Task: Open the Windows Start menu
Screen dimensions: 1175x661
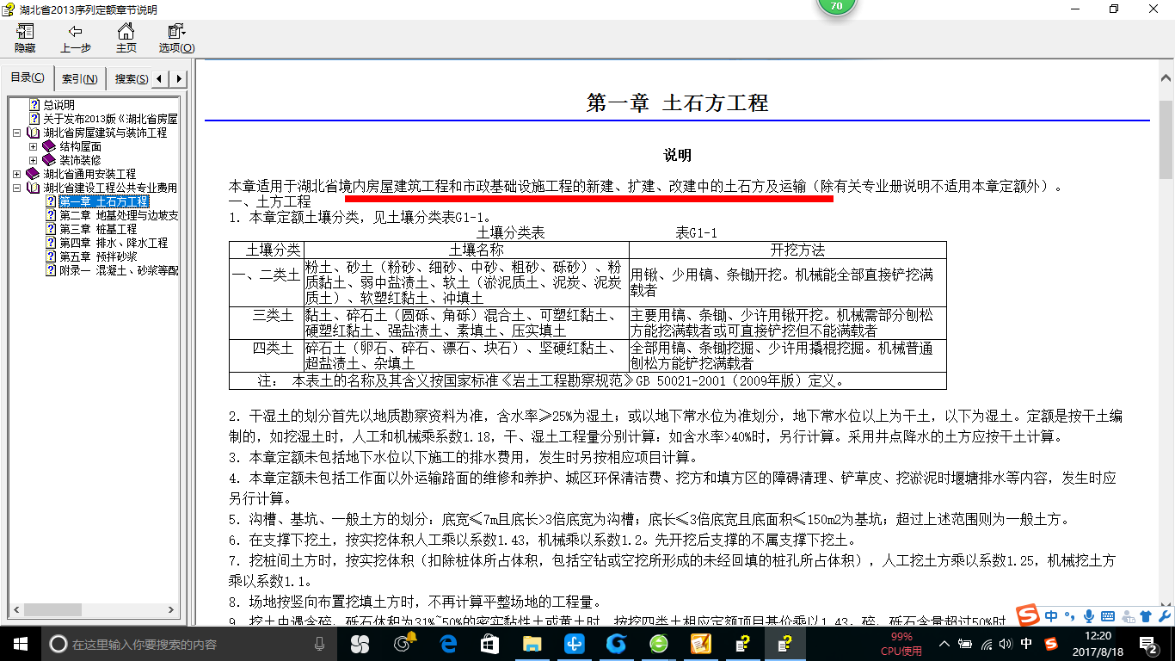Action: (19, 644)
